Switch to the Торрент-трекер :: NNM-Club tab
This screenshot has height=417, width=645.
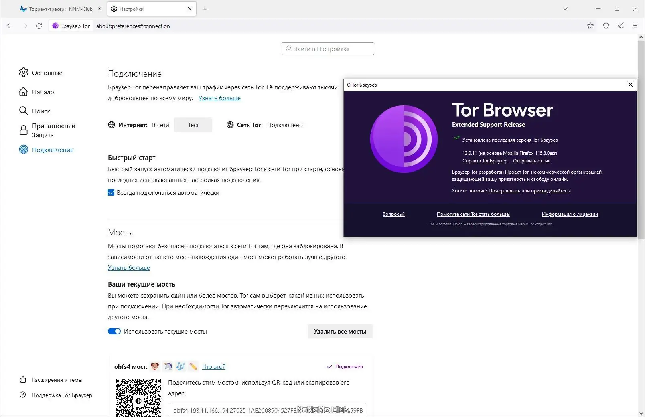click(x=61, y=9)
